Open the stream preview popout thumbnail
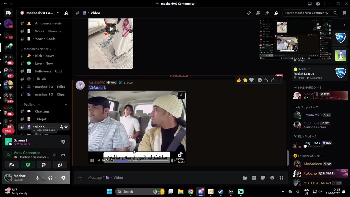 (295, 39)
